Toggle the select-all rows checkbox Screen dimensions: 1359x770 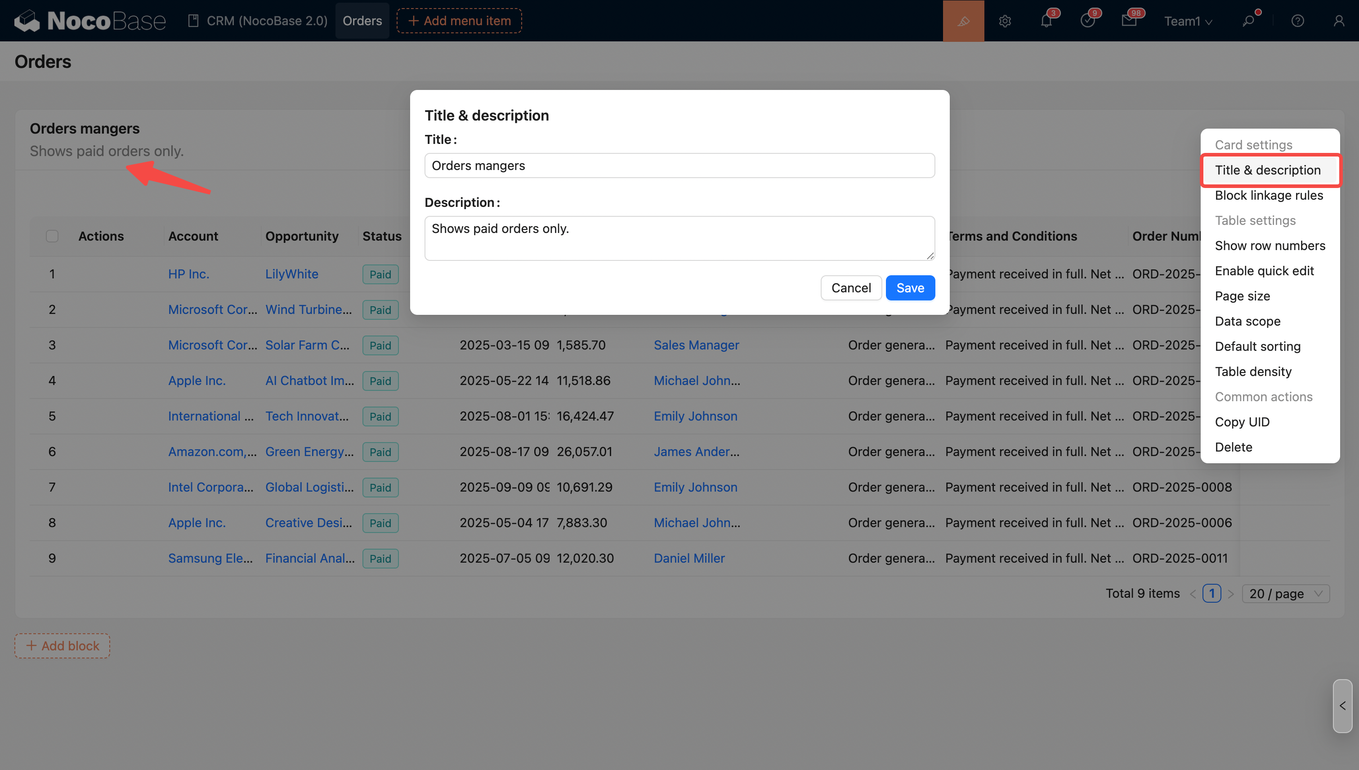coord(52,236)
